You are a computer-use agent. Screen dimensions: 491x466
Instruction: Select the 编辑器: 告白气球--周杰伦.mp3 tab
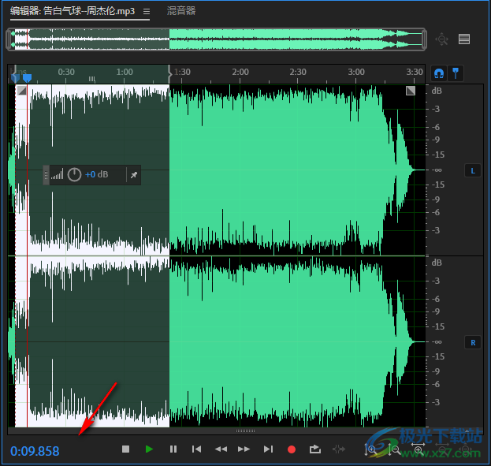(73, 11)
